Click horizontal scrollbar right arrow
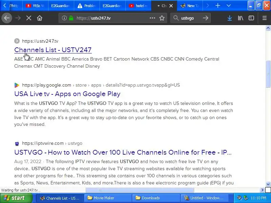 click(x=262, y=190)
